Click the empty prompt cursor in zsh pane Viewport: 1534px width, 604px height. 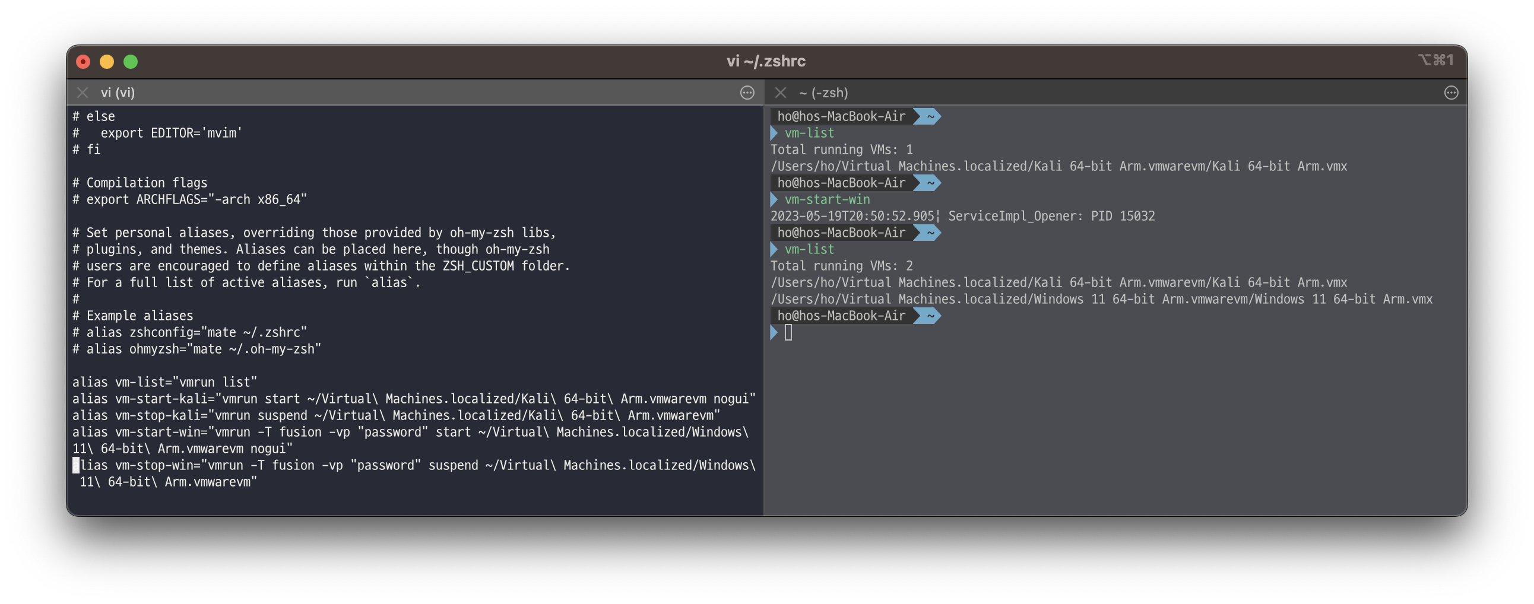pos(788,333)
